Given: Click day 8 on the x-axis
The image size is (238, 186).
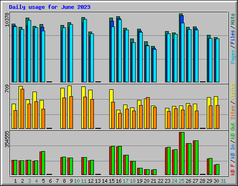Looking at the screenshot, I should tap(64, 181).
